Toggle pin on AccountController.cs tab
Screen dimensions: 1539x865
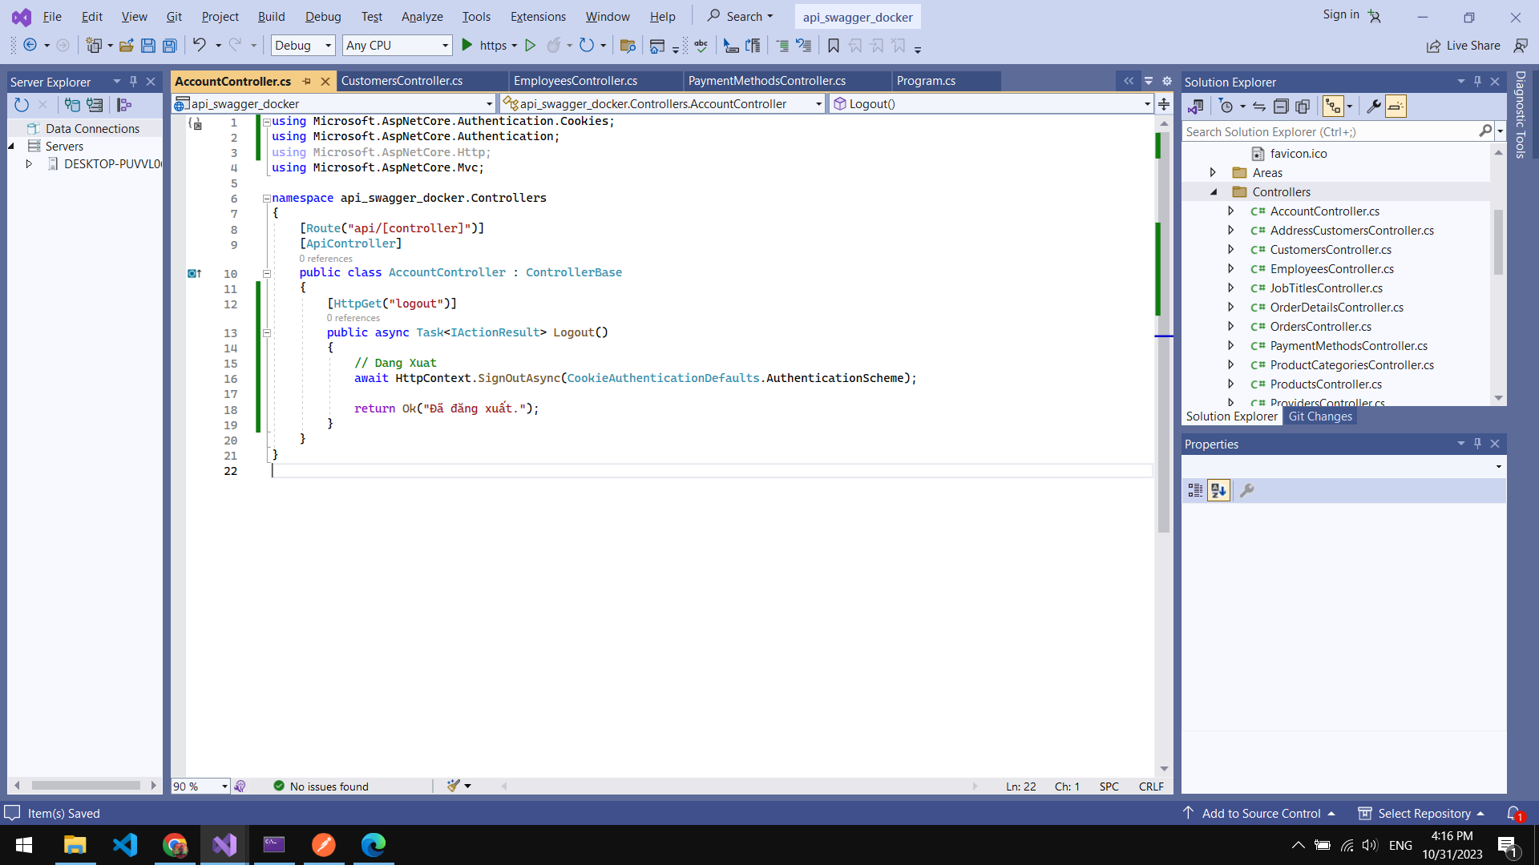click(306, 81)
